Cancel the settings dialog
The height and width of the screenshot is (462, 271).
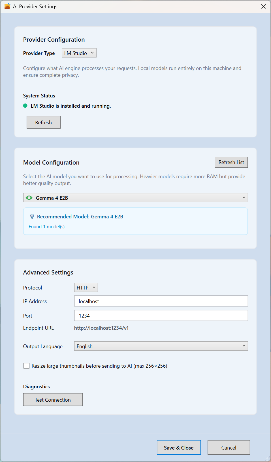(229, 448)
